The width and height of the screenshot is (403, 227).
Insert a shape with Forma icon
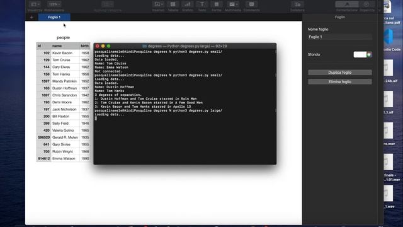point(217,4)
